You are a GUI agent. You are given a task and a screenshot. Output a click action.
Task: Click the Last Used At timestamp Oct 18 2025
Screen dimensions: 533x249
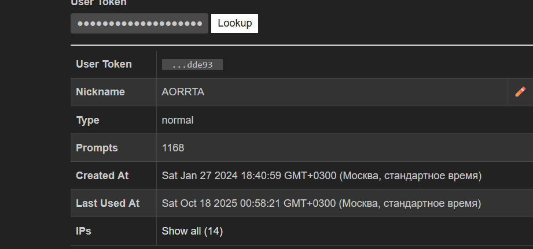tap(322, 203)
